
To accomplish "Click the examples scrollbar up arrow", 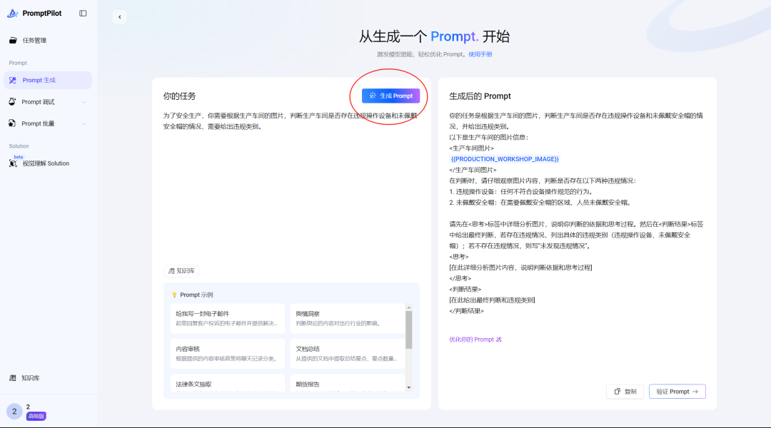I will (x=408, y=307).
